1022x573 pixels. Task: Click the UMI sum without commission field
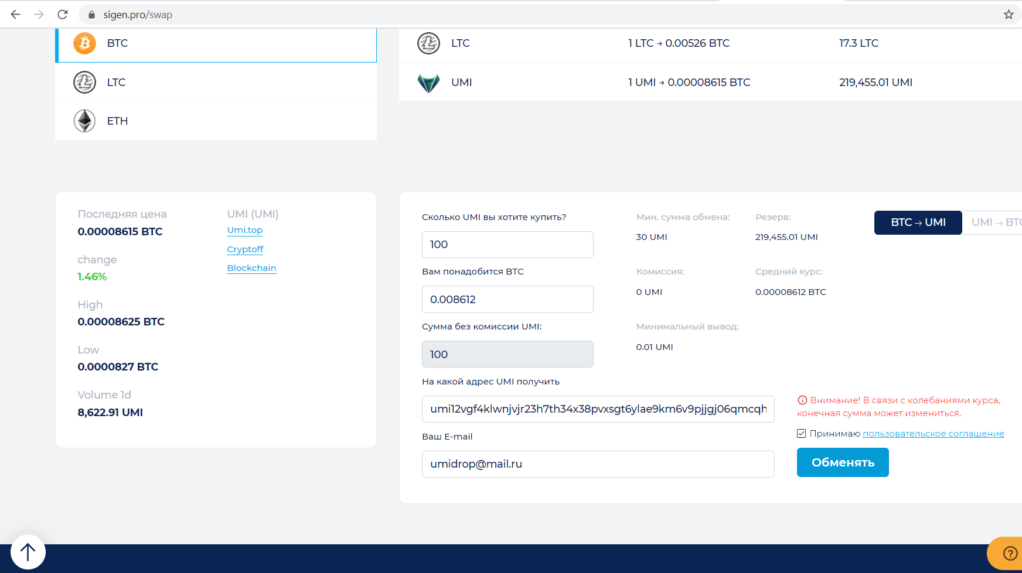(507, 354)
